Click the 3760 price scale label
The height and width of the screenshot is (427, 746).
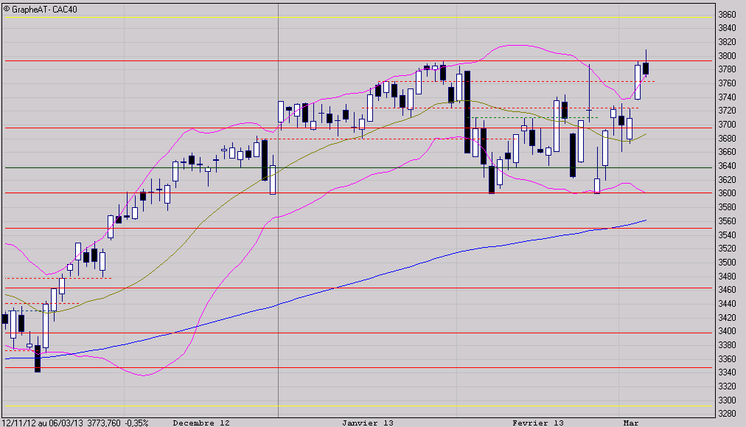(727, 83)
